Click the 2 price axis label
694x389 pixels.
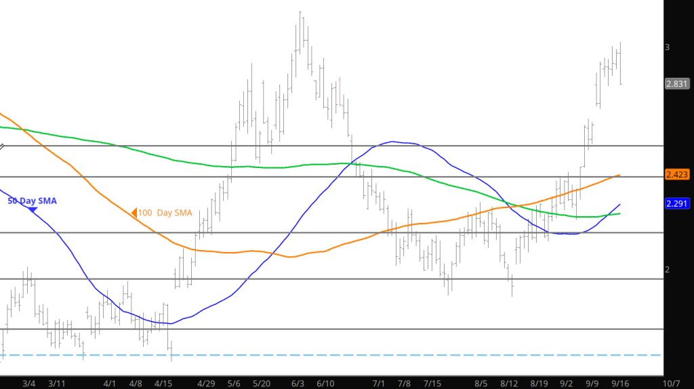tap(668, 269)
